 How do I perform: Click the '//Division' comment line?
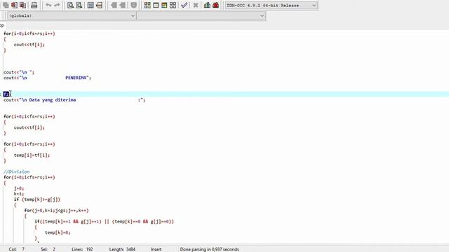click(x=16, y=171)
